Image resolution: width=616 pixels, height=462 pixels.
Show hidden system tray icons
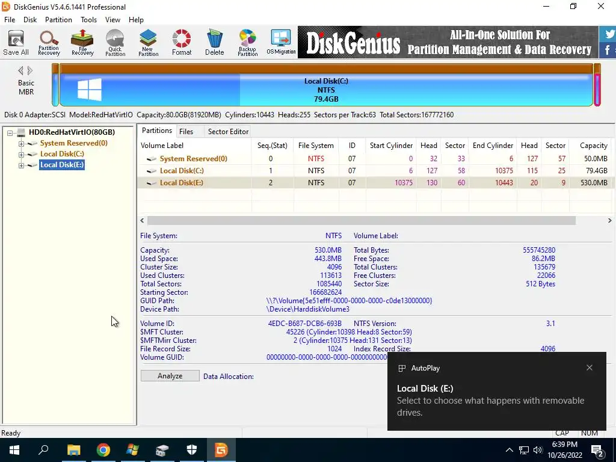[509, 450]
